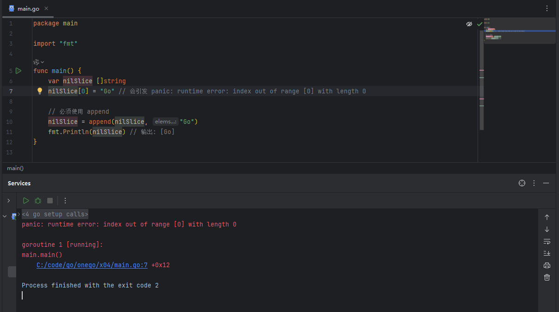Rerun the program with the Run icon

pyautogui.click(x=26, y=201)
